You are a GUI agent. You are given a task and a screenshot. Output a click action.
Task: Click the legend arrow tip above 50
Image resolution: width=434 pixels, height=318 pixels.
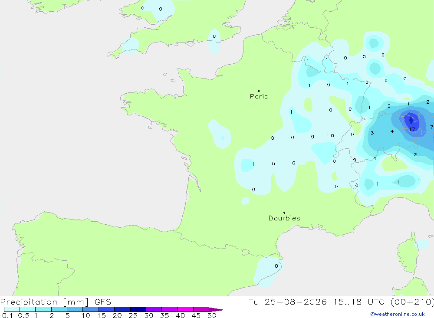point(217,309)
